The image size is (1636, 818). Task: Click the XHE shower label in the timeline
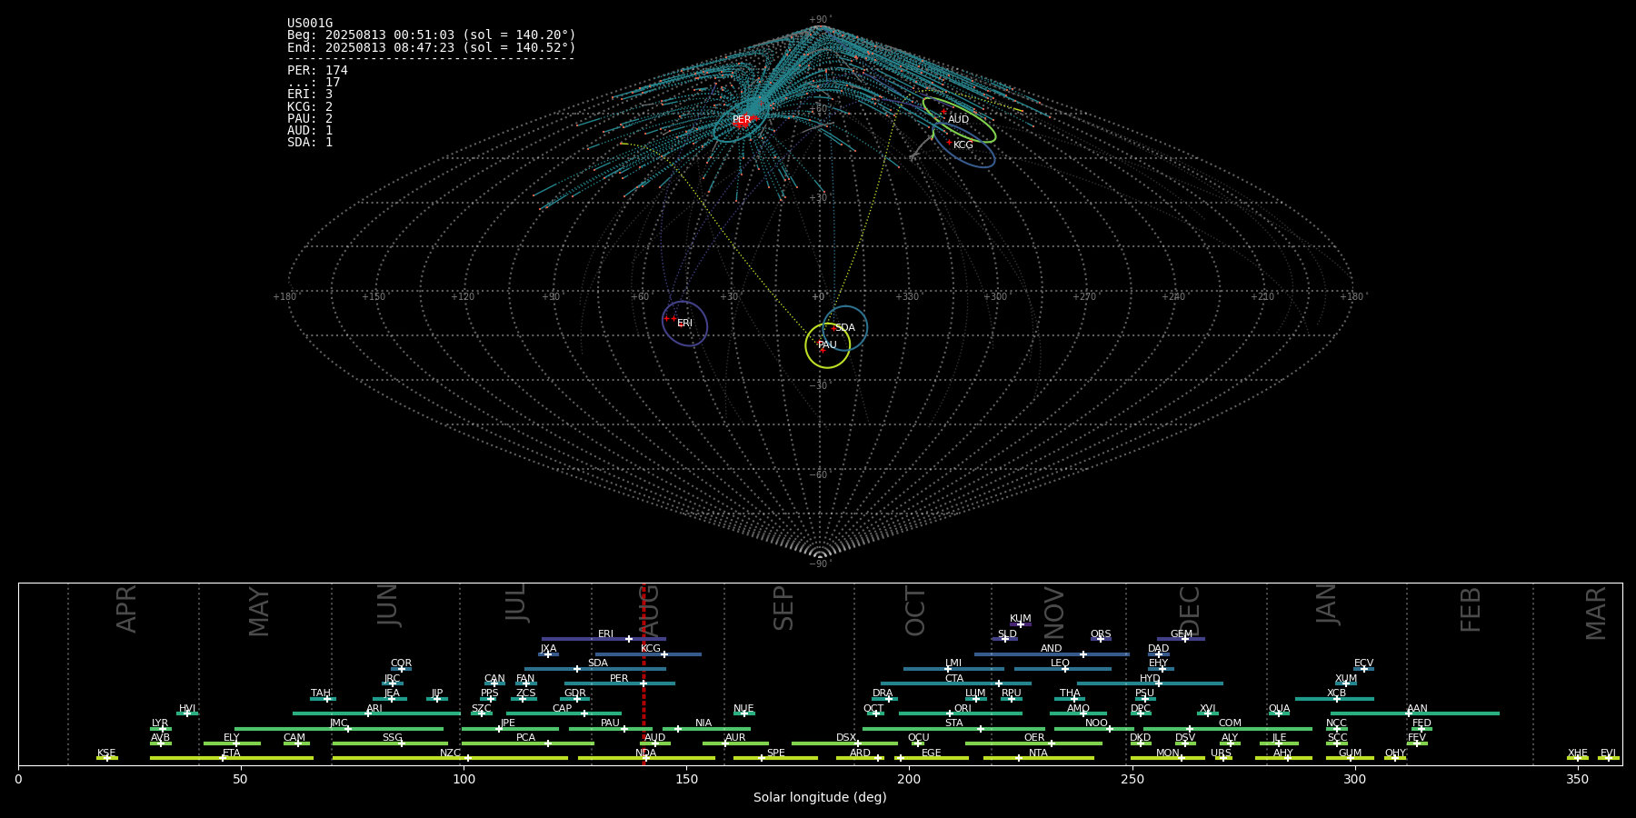tap(1577, 753)
